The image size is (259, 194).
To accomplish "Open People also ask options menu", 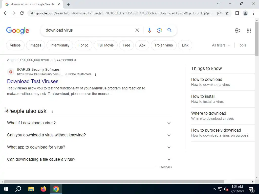I will [x=52, y=111].
